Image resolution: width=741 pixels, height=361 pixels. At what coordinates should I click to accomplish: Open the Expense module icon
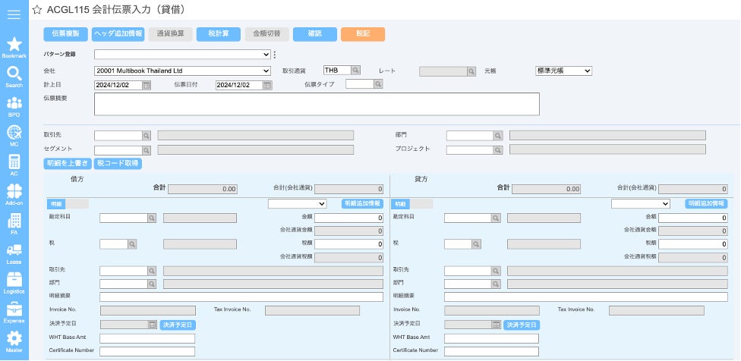14,311
